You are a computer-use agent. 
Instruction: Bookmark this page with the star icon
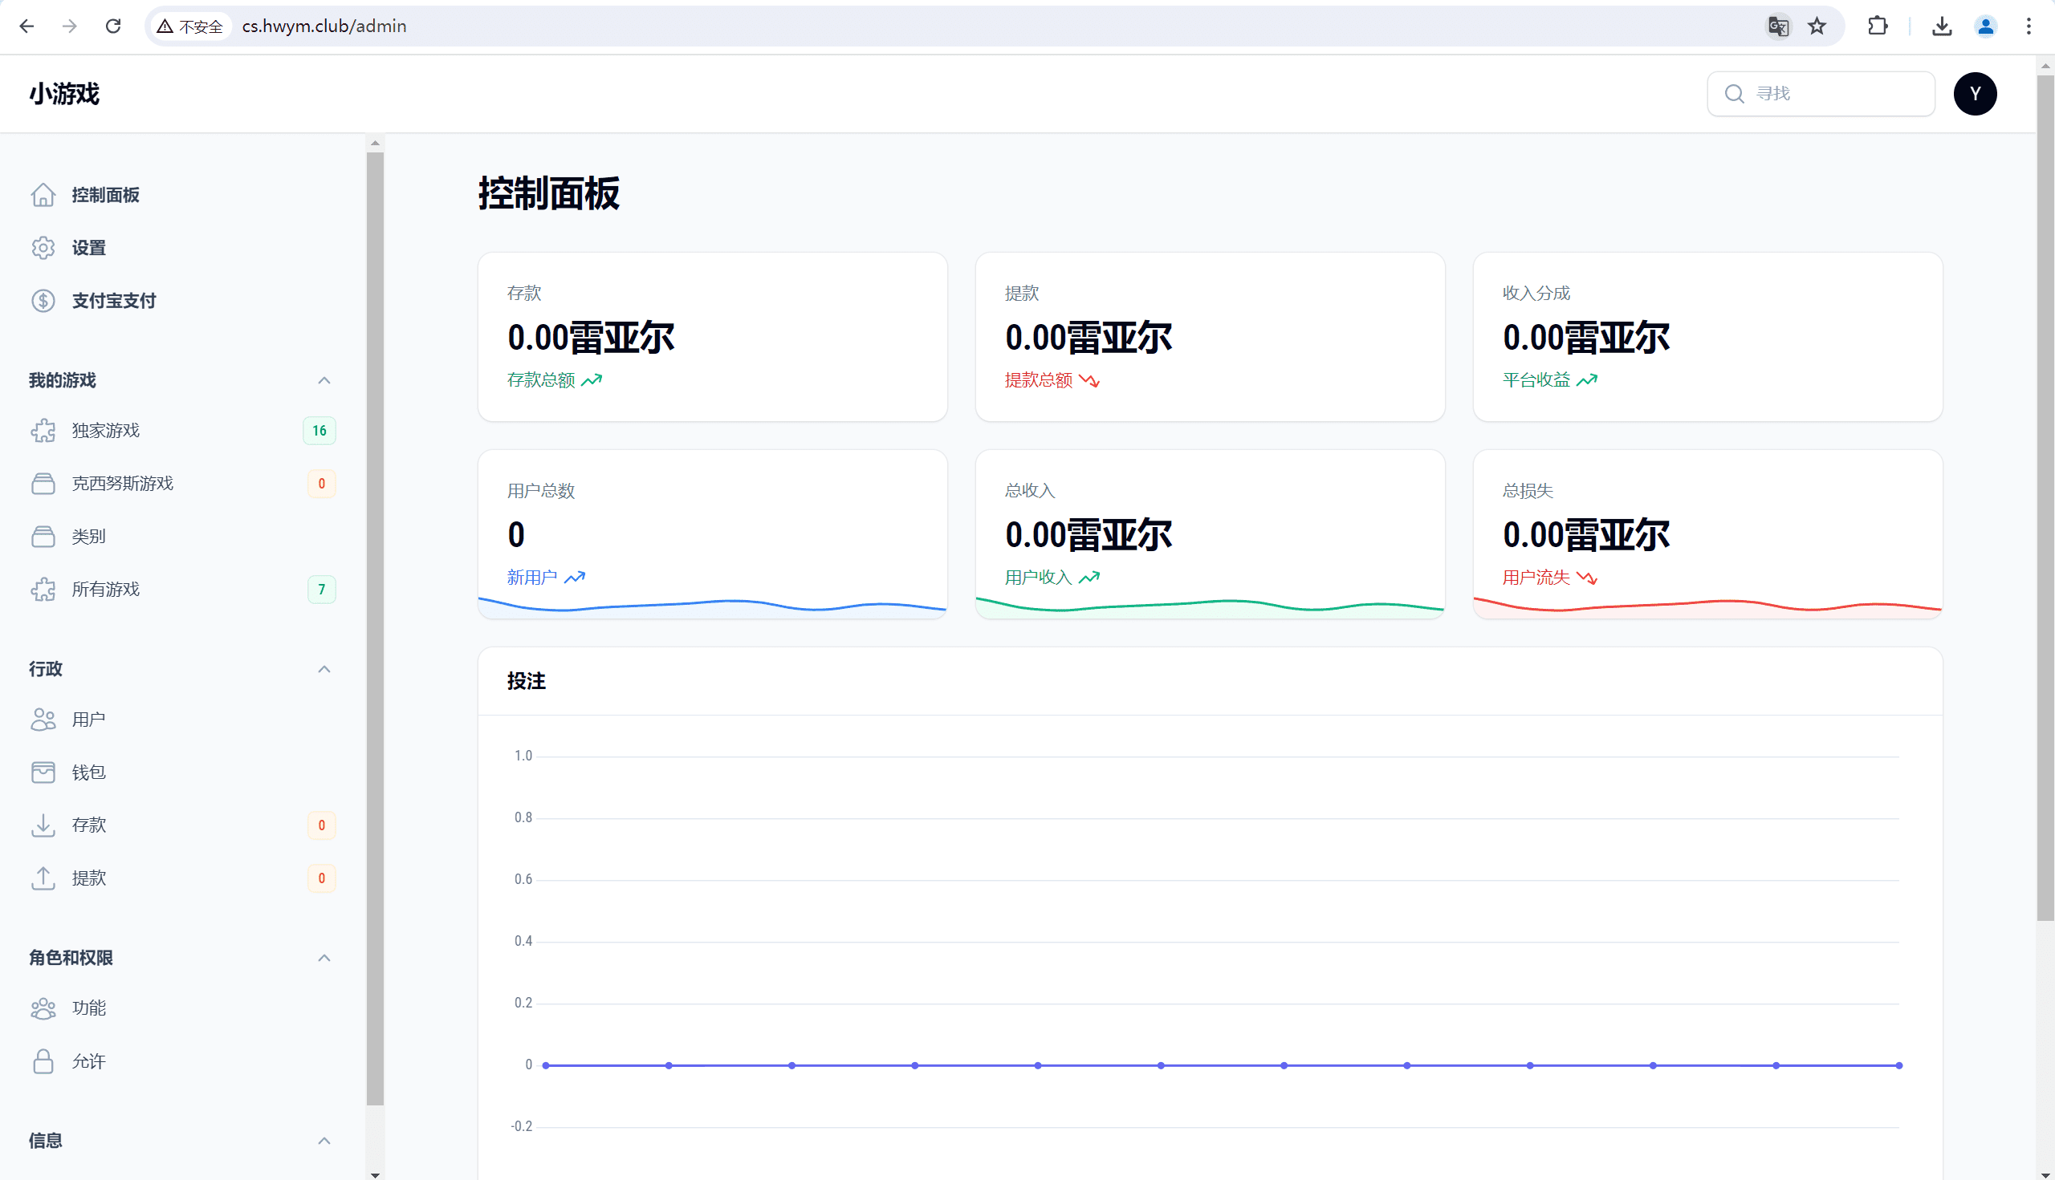(x=1817, y=26)
